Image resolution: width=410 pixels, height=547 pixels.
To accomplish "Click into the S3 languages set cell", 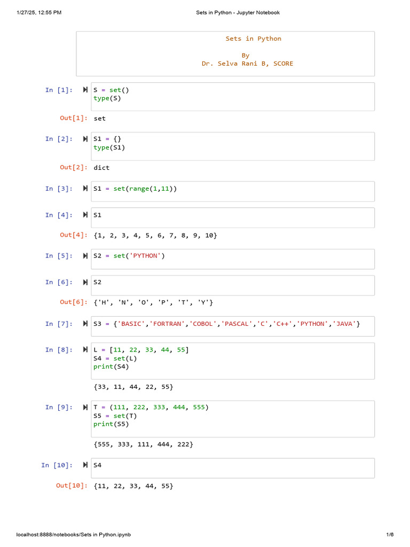I will (233, 326).
